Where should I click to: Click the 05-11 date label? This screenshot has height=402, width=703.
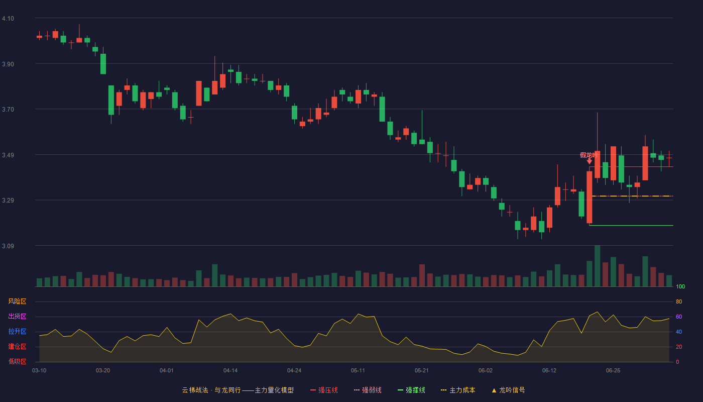pyautogui.click(x=358, y=370)
